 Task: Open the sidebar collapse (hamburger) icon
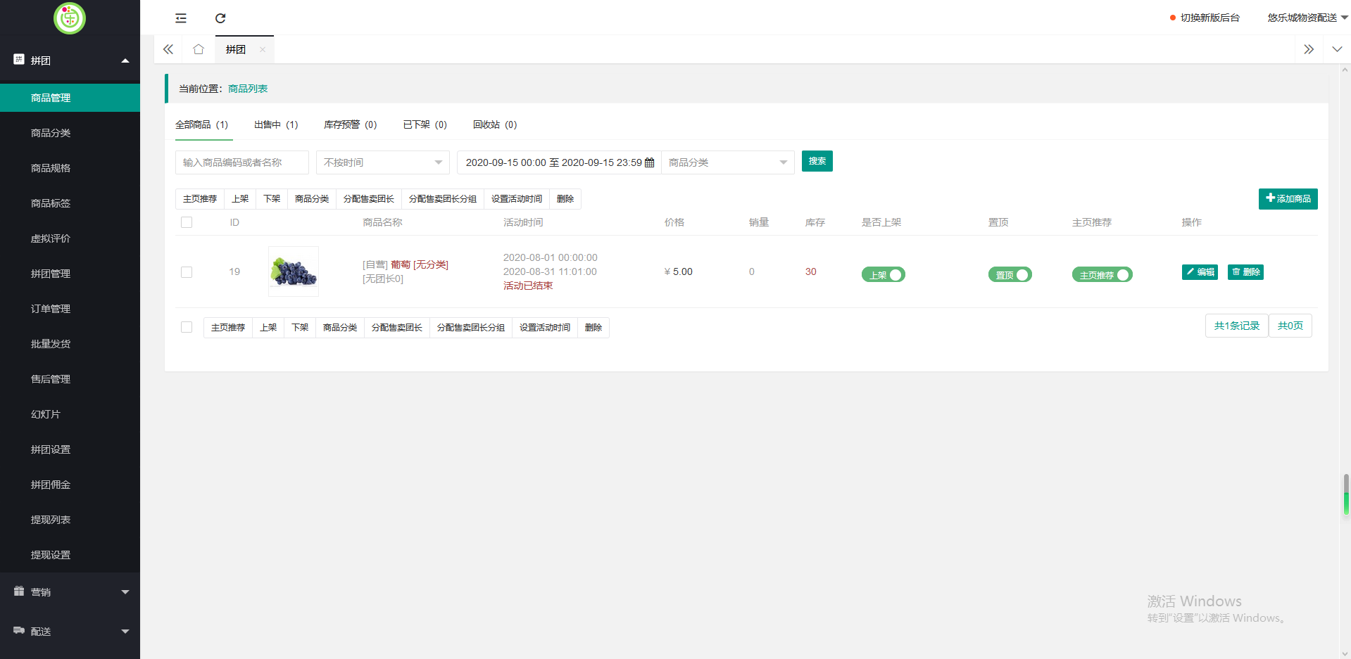coord(181,18)
